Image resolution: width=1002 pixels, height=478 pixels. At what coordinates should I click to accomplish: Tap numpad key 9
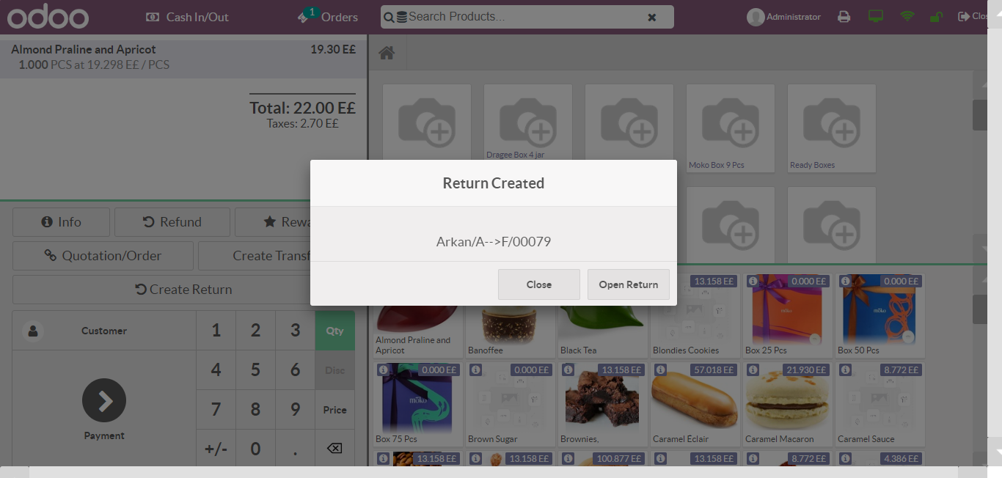[296, 410]
